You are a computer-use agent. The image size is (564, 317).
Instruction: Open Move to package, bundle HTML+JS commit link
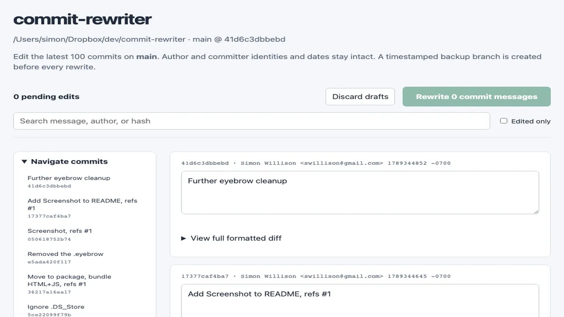point(69,280)
